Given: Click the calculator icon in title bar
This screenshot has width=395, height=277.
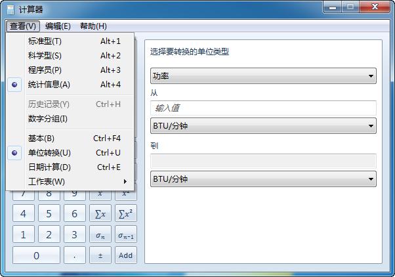Looking at the screenshot, I should [10, 10].
